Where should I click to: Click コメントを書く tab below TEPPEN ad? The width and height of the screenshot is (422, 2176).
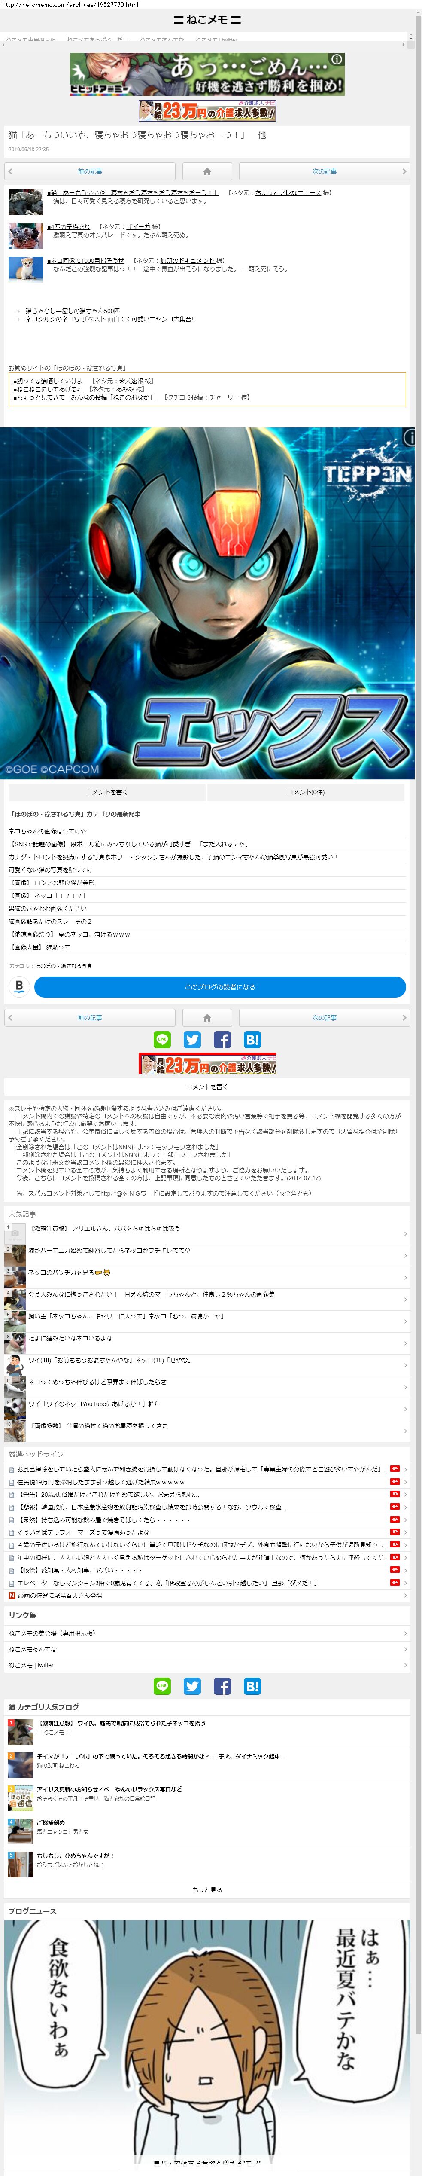106,792
